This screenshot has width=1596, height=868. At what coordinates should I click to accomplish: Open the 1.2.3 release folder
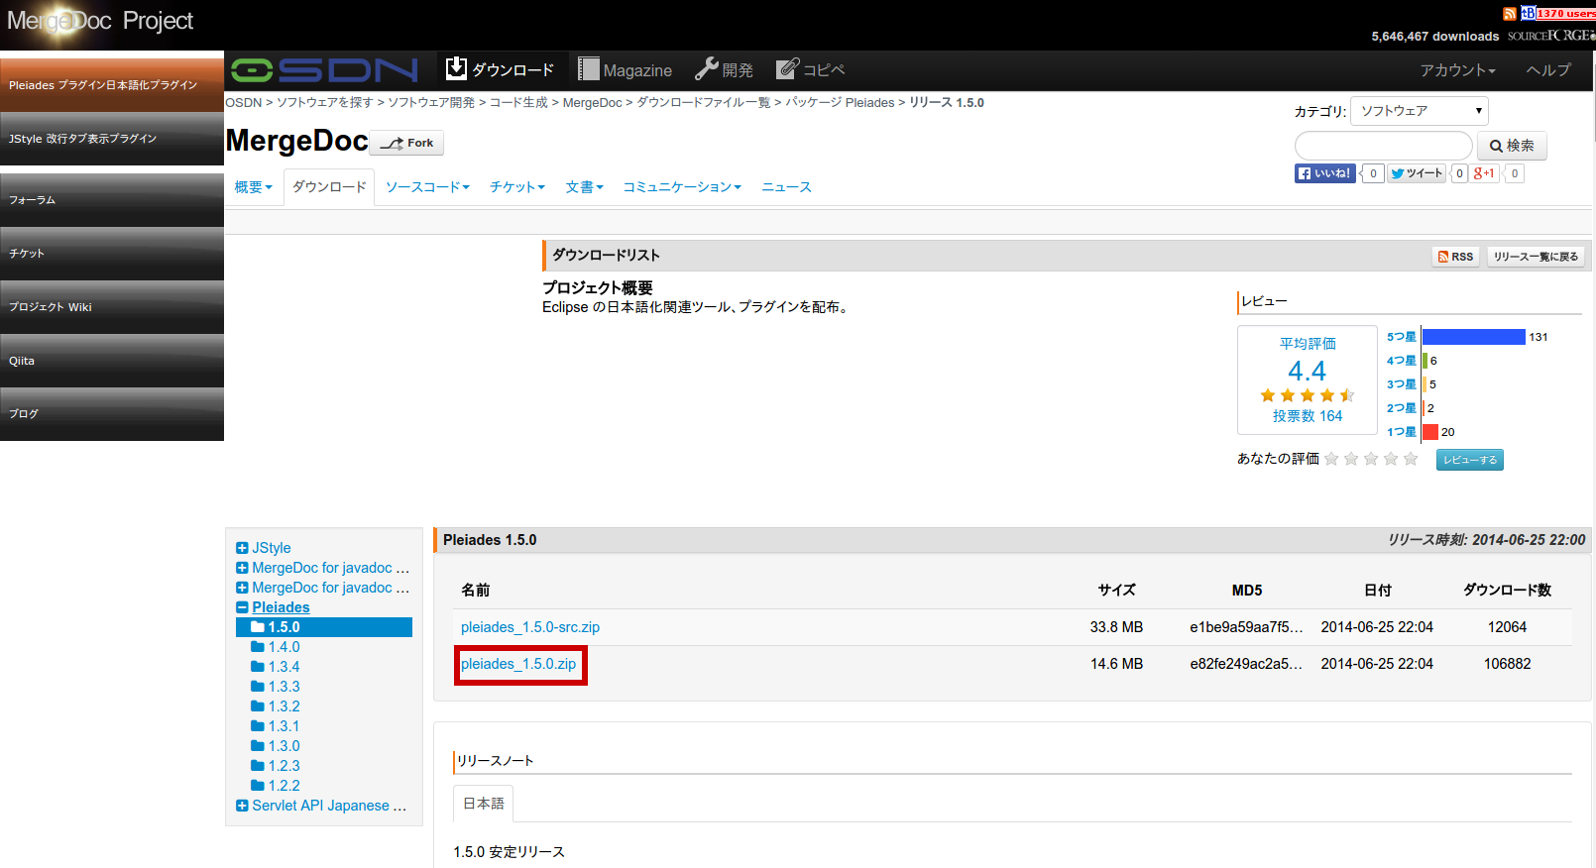[x=276, y=766]
